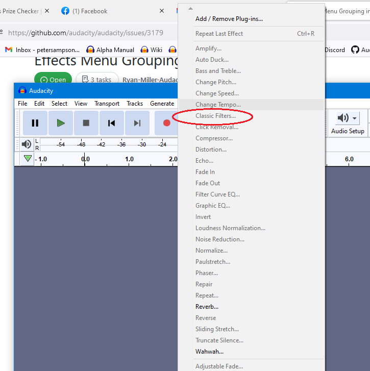This screenshot has height=371, width=370.
Task: Open Sliding Stretch... effect
Action: pos(251,329)
